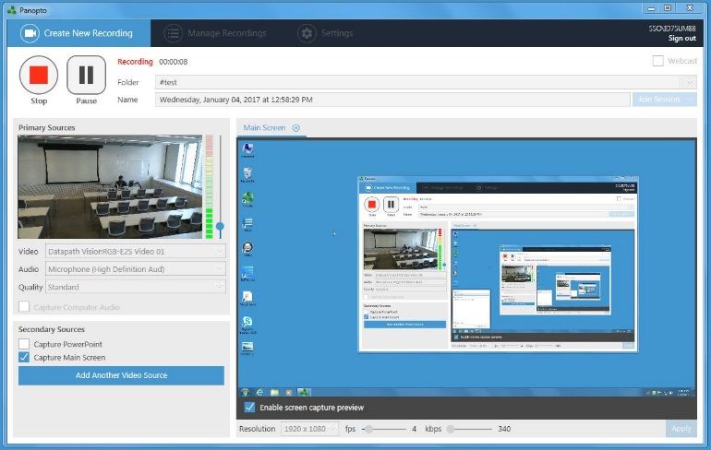Click the Apply button
711x450 pixels.
click(681, 428)
